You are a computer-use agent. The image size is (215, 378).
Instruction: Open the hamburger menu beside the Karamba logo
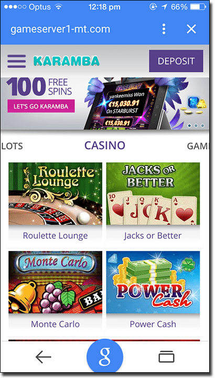pyautogui.click(x=17, y=61)
